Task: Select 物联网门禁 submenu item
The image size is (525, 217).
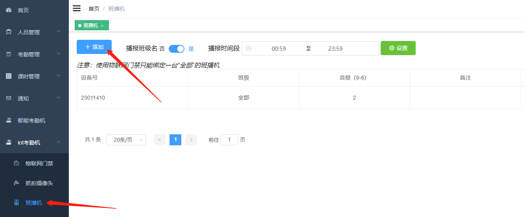Action: (34, 163)
